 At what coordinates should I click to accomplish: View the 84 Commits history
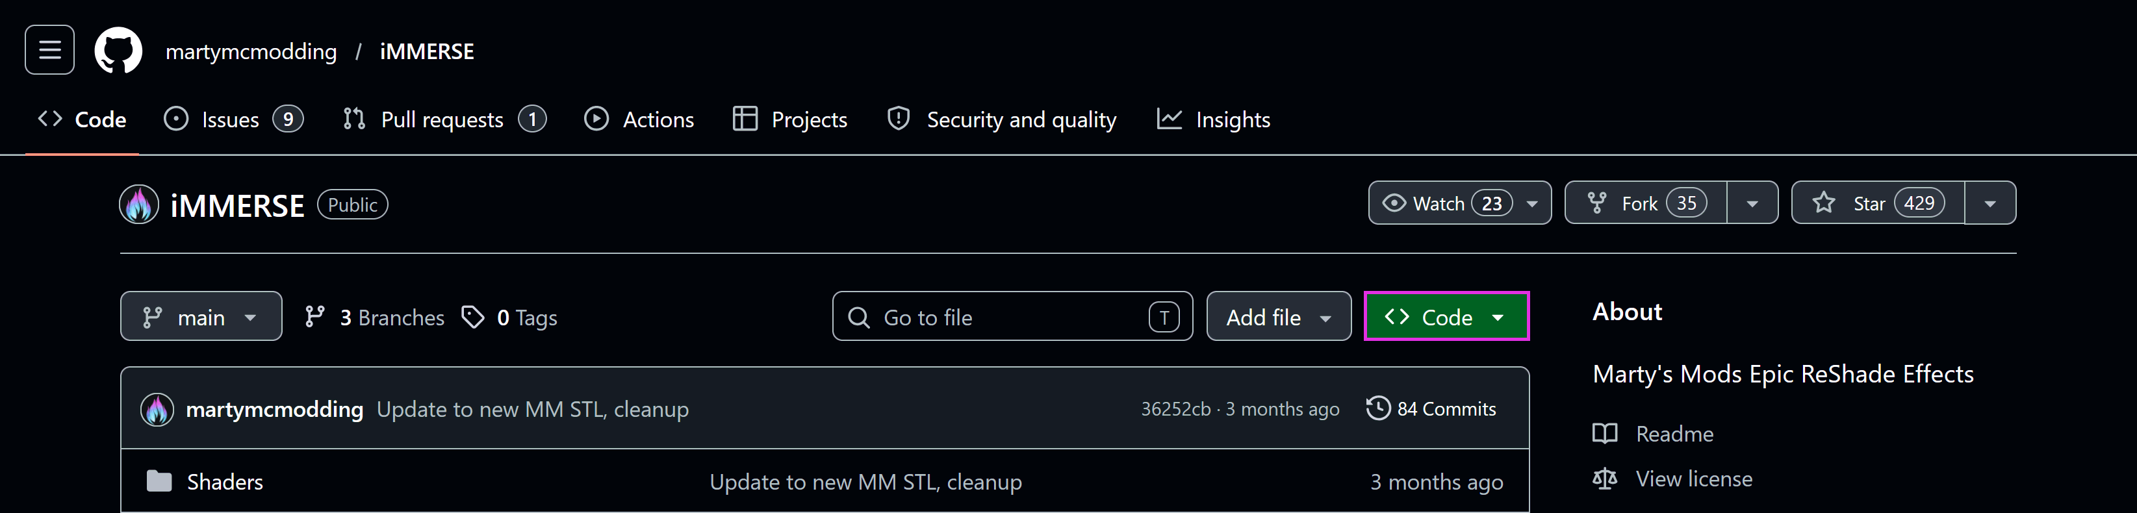[1431, 408]
